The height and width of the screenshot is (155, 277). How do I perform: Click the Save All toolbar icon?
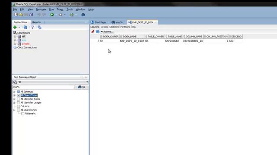tap(31, 15)
